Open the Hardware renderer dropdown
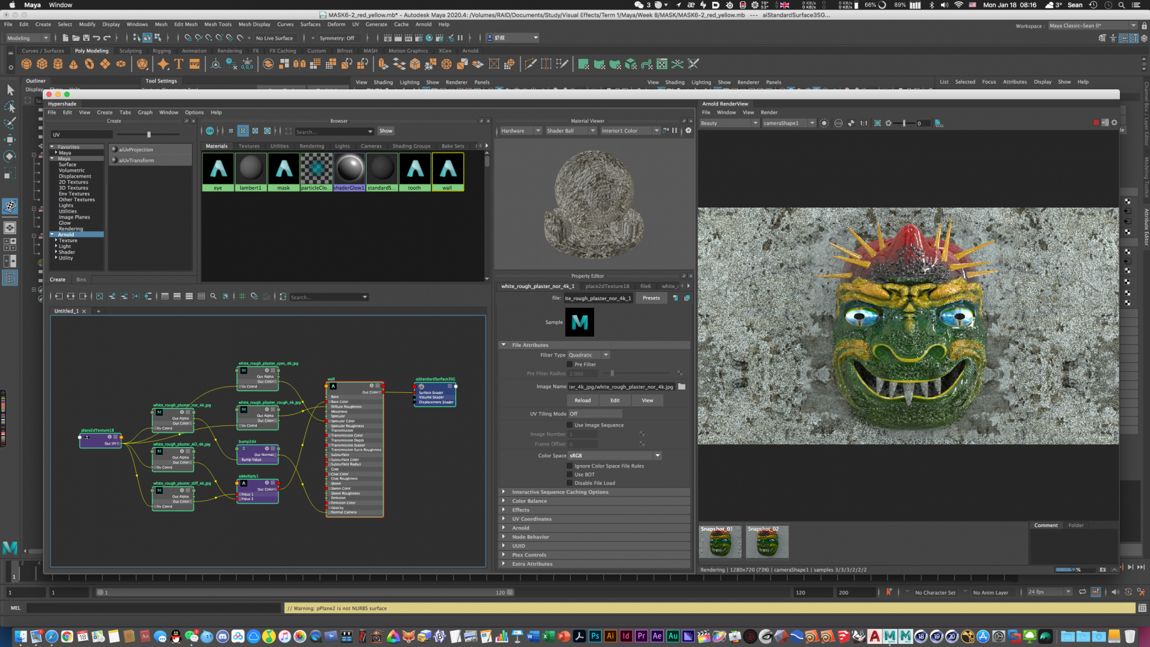The image size is (1150, 647). click(521, 131)
